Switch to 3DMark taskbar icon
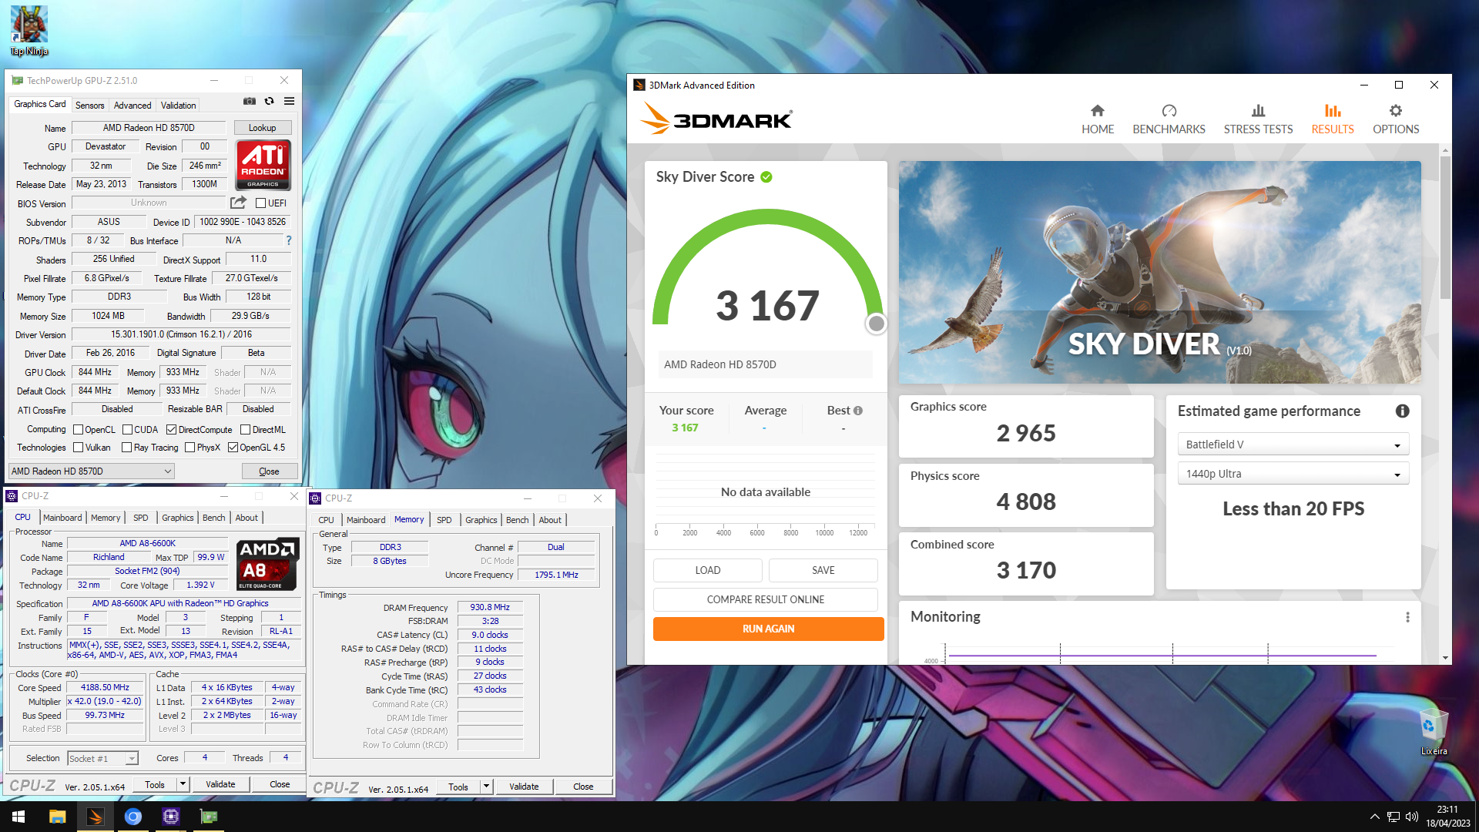The height and width of the screenshot is (832, 1479). coord(96,817)
